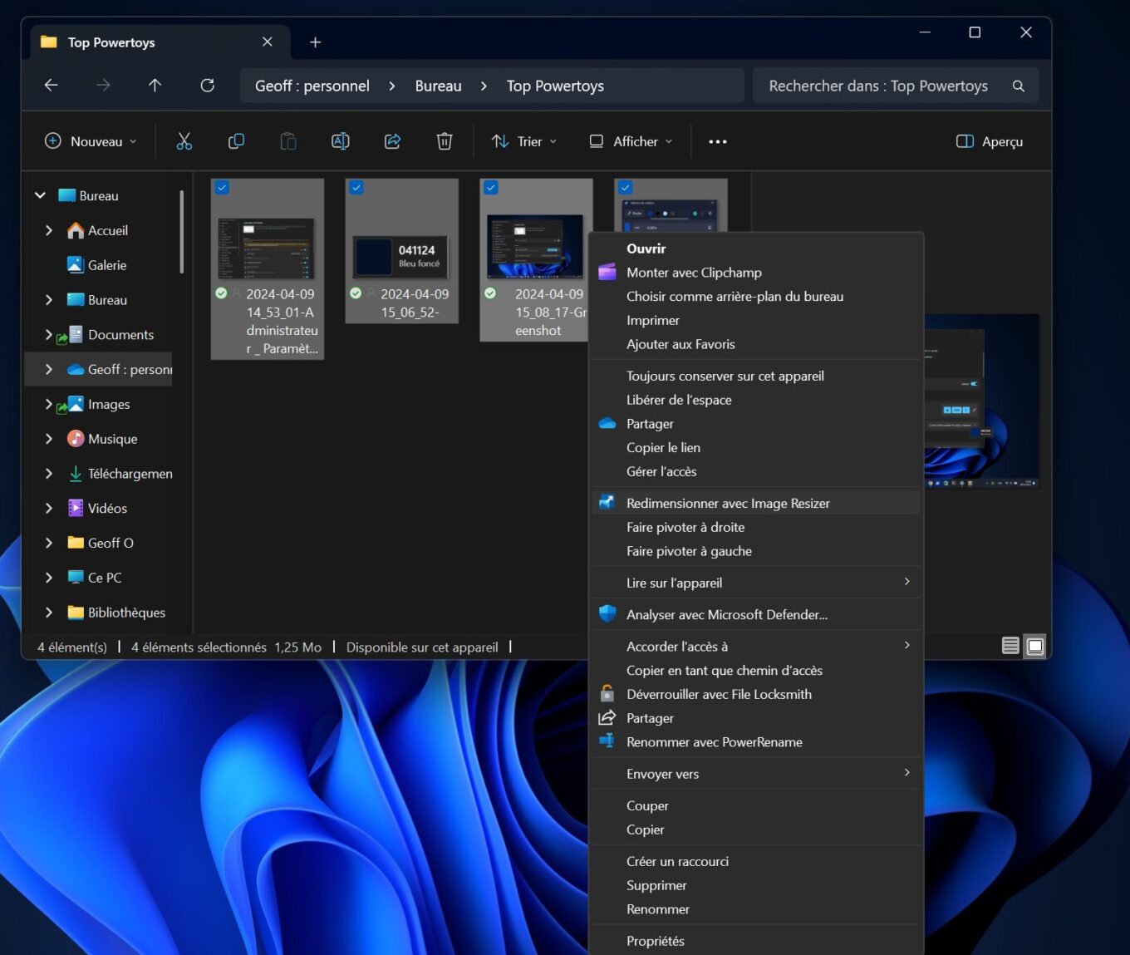Close the Top Powertoys tab

(268, 42)
